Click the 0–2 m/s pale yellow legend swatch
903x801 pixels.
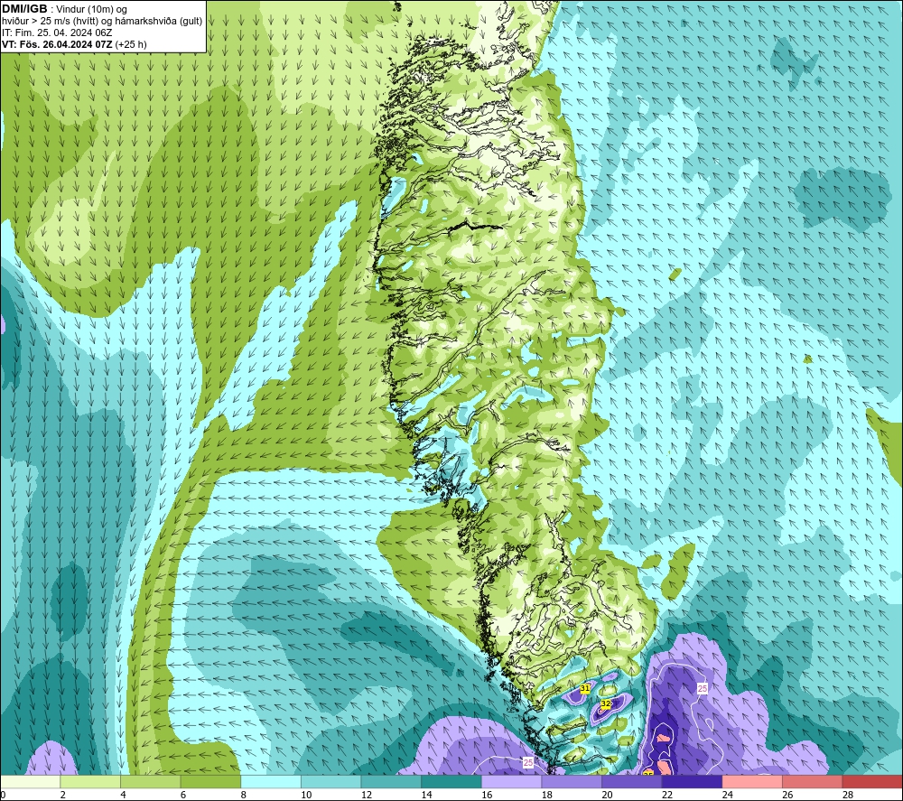(x=30, y=781)
